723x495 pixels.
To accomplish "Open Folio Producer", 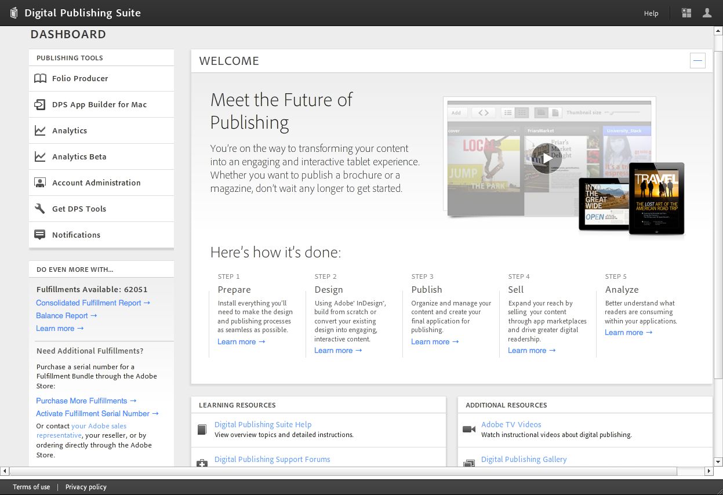I will (101, 78).
